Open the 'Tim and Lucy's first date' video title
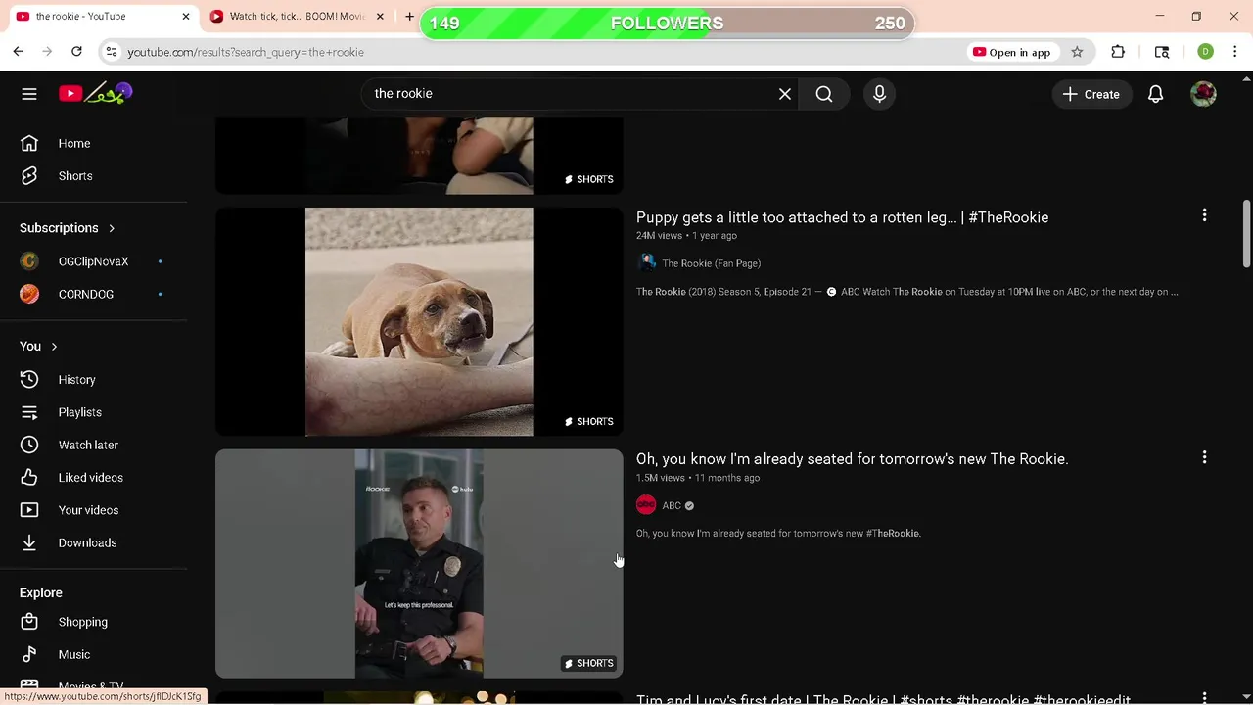This screenshot has height=705, width=1253. [x=883, y=699]
